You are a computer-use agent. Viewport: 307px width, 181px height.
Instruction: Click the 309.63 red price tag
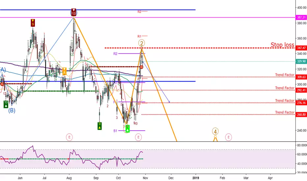(301, 77)
